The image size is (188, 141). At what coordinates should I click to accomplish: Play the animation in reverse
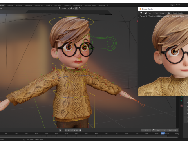tap(72, 130)
